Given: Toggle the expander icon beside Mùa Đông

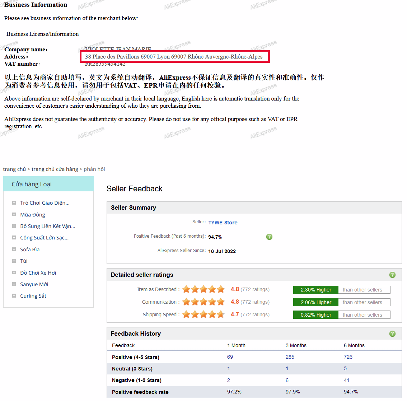Looking at the screenshot, I should (14, 214).
